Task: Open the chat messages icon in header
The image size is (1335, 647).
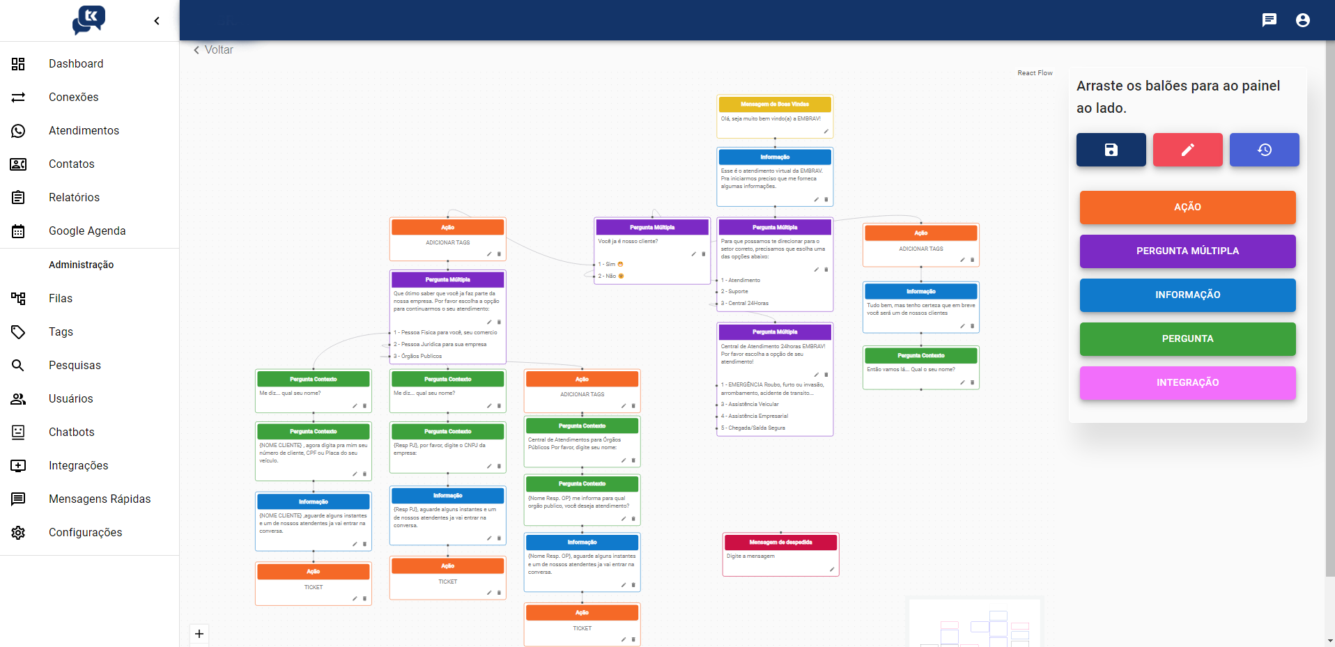Action: [x=1270, y=20]
